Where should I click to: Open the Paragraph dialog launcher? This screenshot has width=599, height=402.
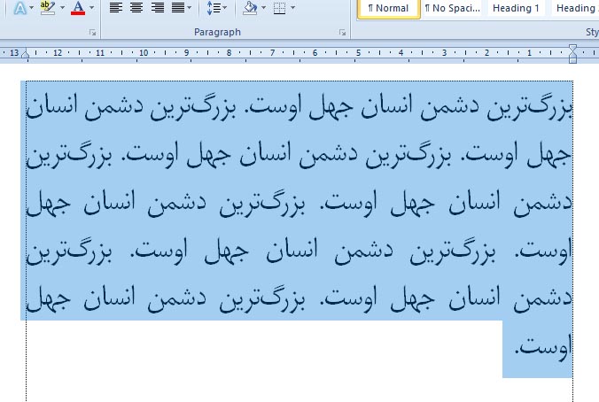(x=343, y=33)
